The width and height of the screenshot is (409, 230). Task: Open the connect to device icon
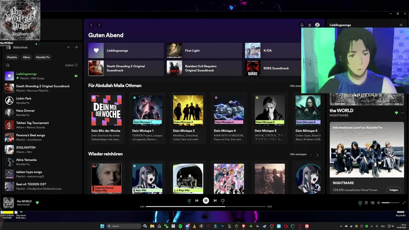[x=372, y=203]
